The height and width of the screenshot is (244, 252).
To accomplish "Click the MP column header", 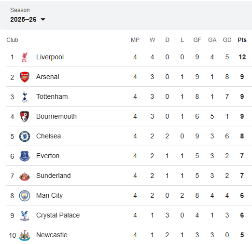I will coord(135,40).
